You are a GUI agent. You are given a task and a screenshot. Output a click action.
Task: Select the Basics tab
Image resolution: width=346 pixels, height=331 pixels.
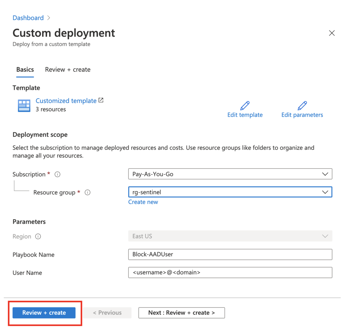pos(25,70)
